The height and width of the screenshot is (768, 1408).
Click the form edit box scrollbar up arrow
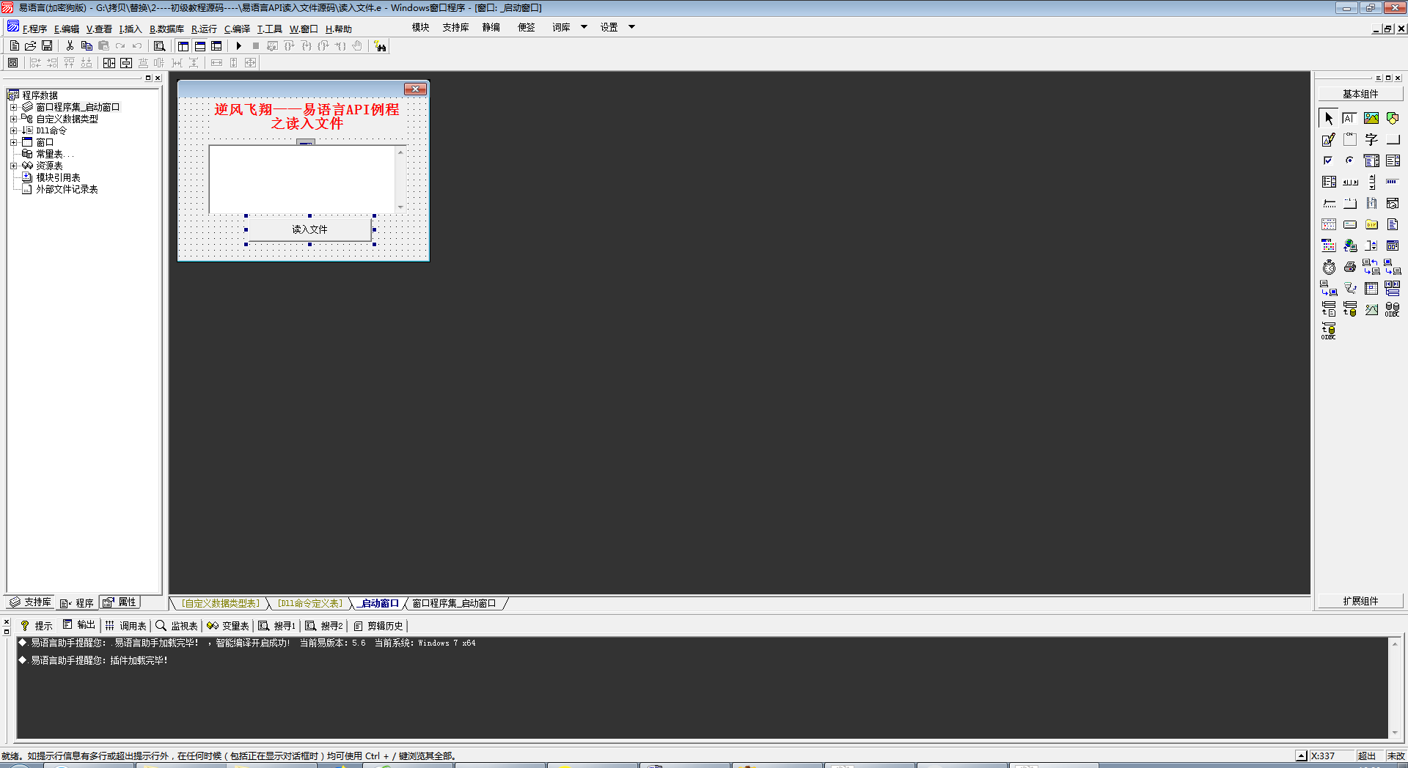point(400,152)
